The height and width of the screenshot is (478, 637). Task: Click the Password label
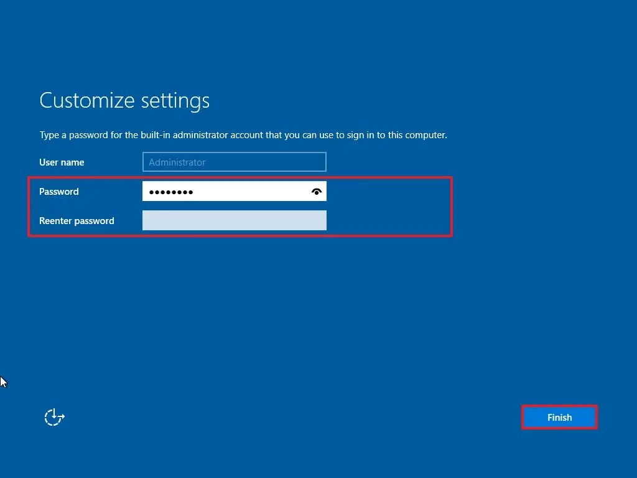(x=58, y=192)
